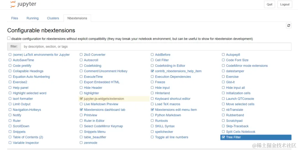Open the Collapsible Headings extension entry
298x150 pixels.
[28, 71]
